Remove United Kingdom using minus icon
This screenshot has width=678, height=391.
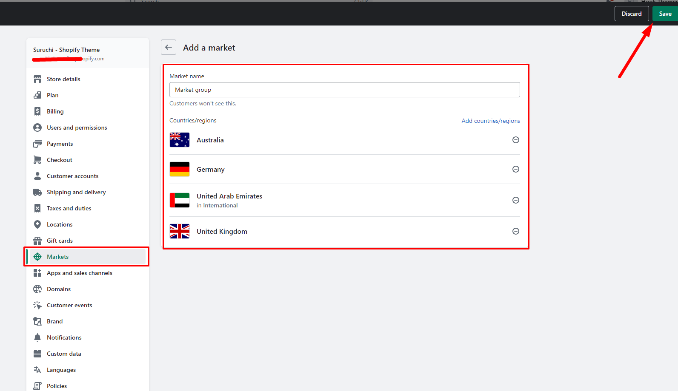515,231
